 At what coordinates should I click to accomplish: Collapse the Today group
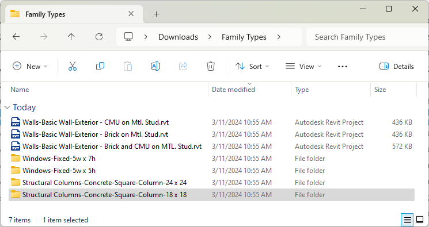(x=7, y=107)
